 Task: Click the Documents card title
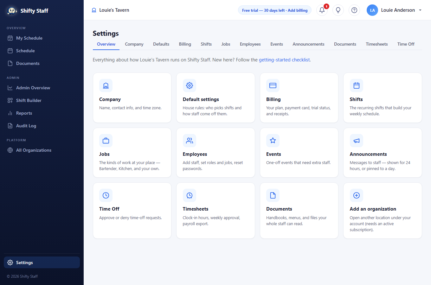coord(279,209)
